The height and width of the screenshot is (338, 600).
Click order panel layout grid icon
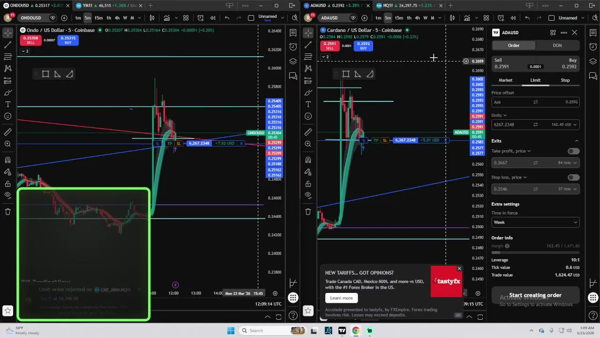point(553,32)
